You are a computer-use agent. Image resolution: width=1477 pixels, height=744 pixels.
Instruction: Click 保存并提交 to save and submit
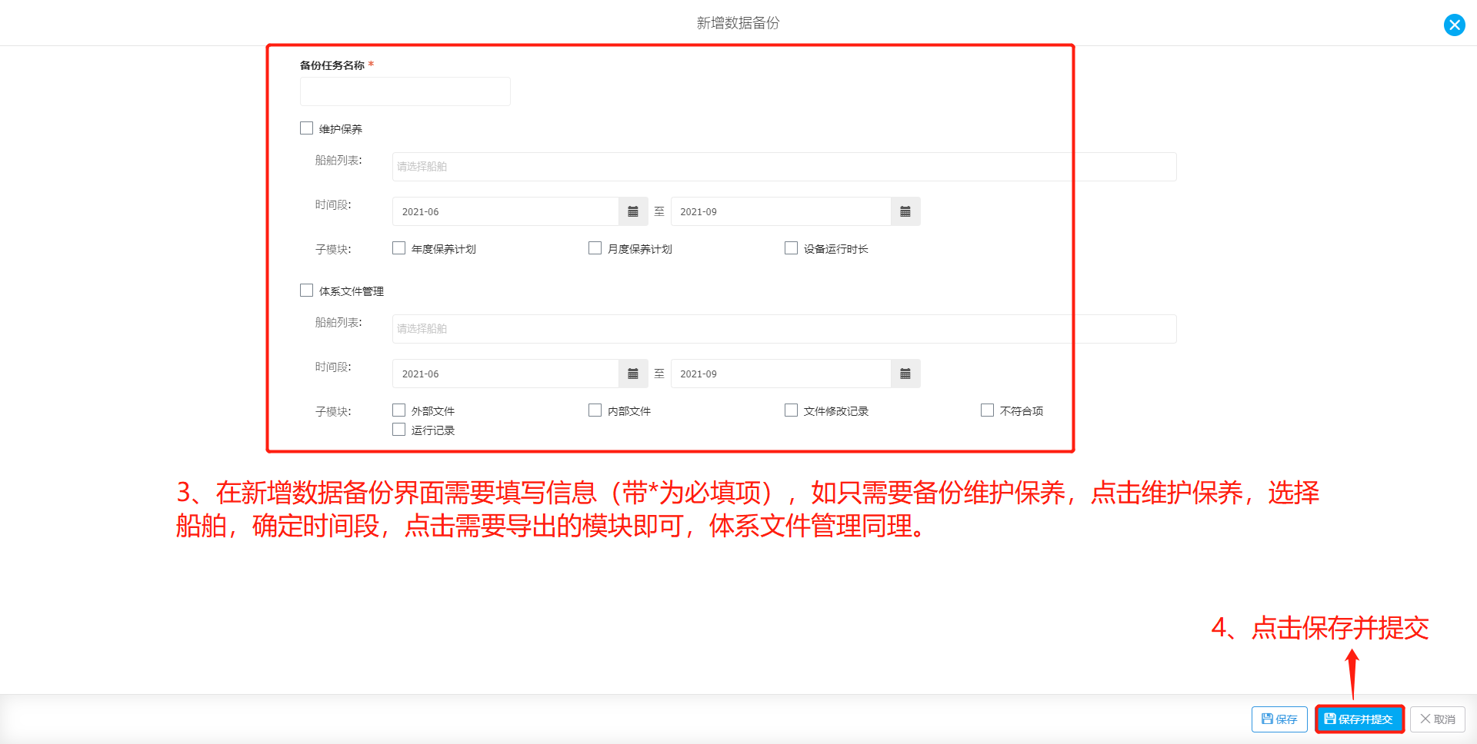click(x=1359, y=719)
